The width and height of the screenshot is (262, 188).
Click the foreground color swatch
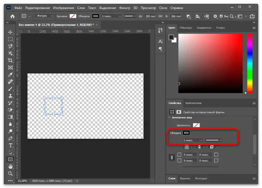(x=171, y=37)
